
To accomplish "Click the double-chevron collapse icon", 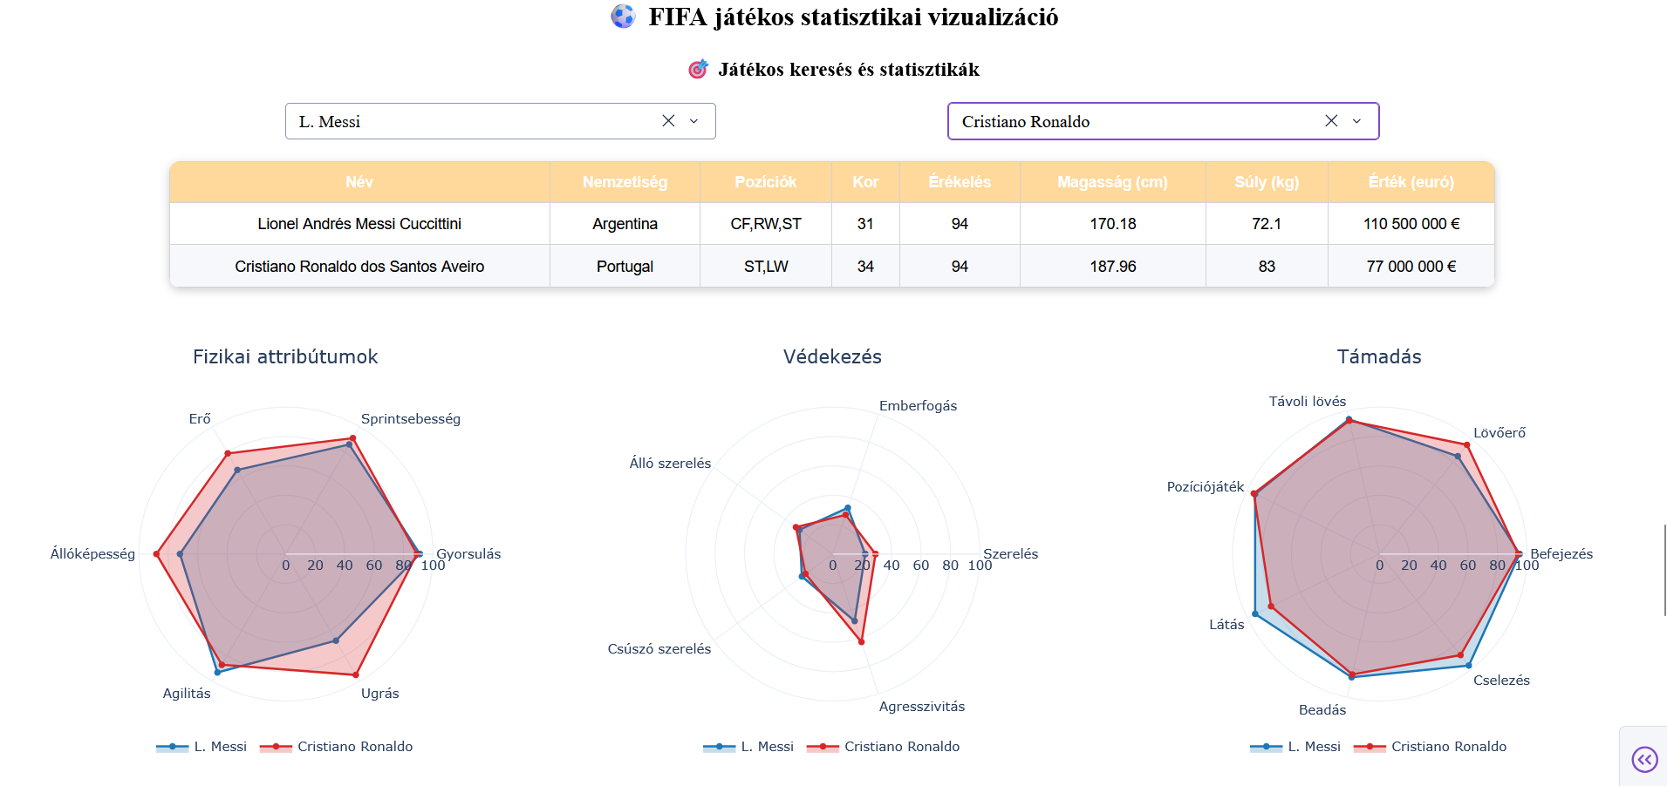I will point(1644,760).
